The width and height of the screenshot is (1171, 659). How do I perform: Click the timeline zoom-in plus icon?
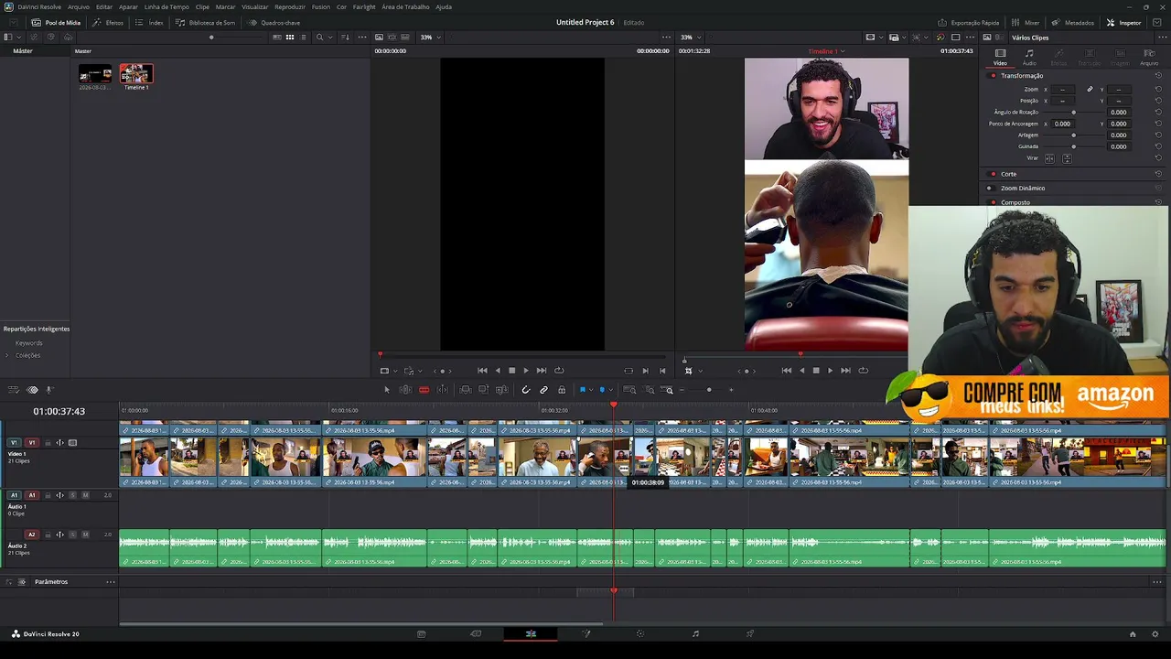pyautogui.click(x=730, y=390)
